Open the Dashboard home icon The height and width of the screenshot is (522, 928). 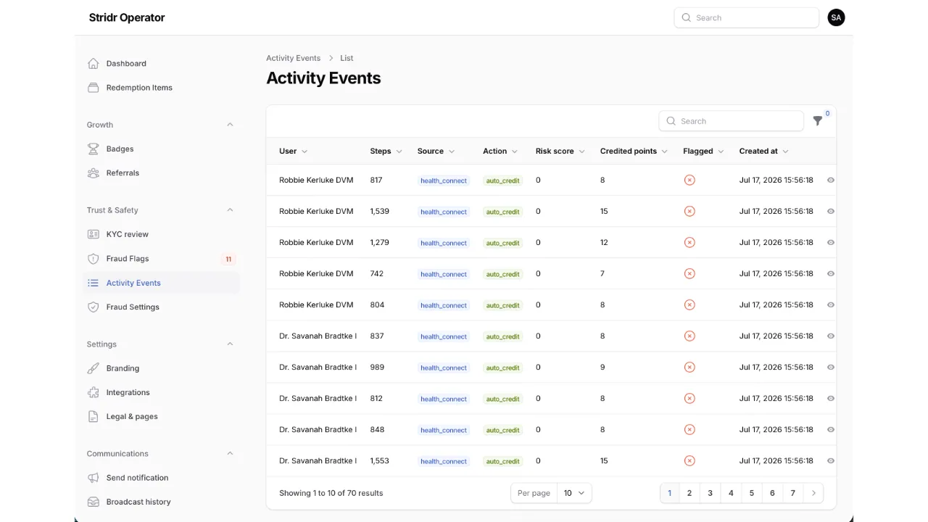click(x=93, y=63)
